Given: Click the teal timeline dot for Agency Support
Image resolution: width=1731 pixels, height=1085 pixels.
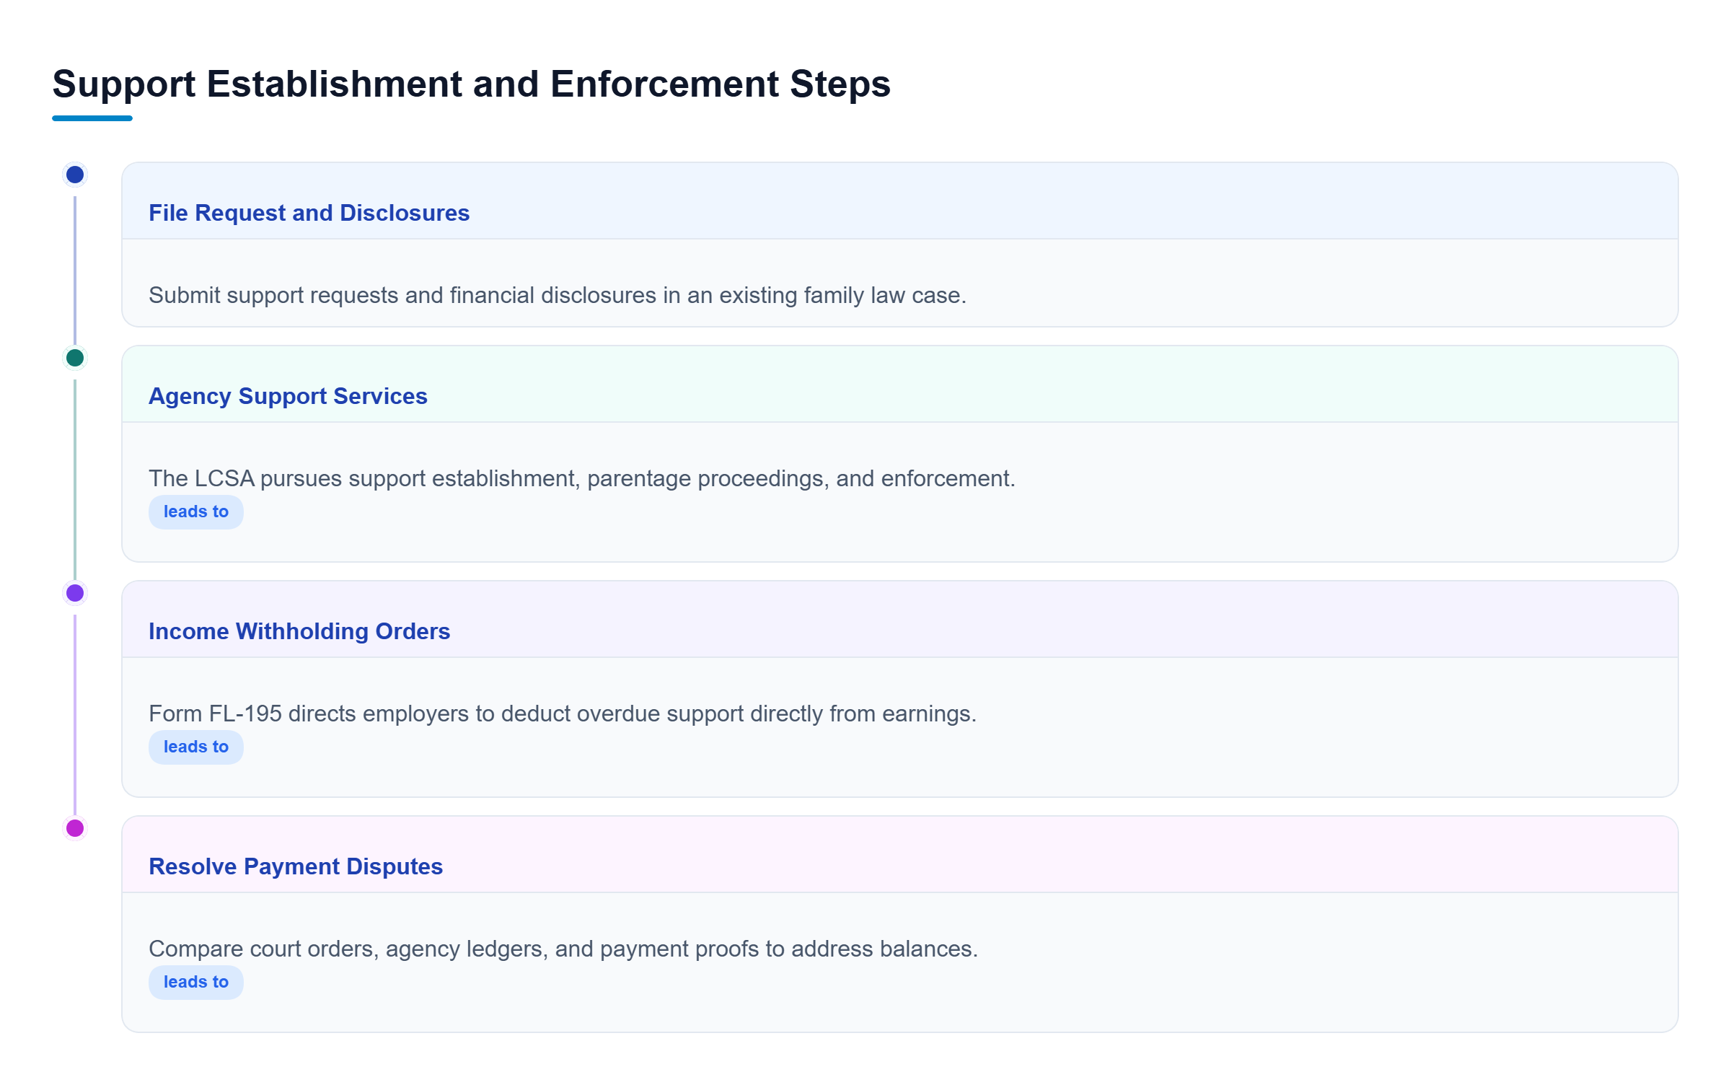Looking at the screenshot, I should tap(75, 358).
